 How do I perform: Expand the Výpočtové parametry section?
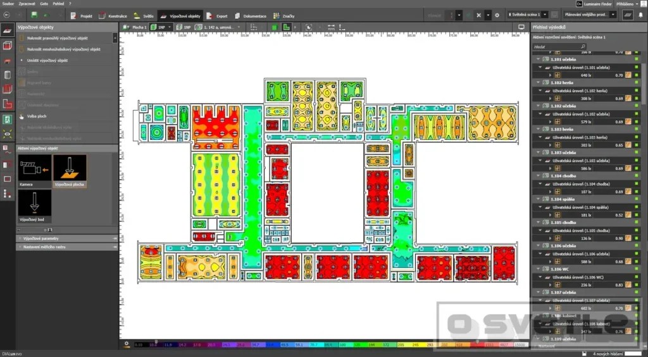pos(66,239)
